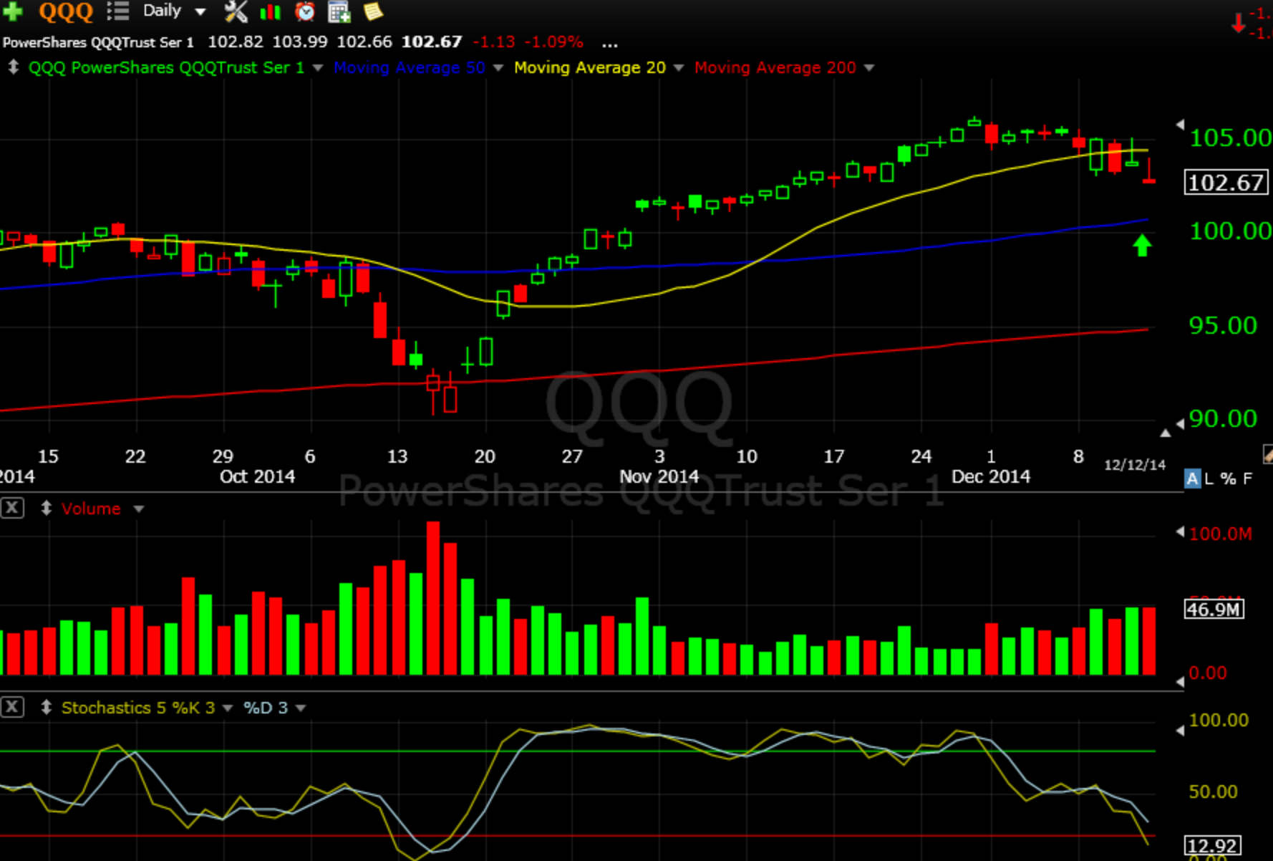Viewport: 1273px width, 861px height.
Task: Open the Volume indicator dropdown
Action: point(139,509)
